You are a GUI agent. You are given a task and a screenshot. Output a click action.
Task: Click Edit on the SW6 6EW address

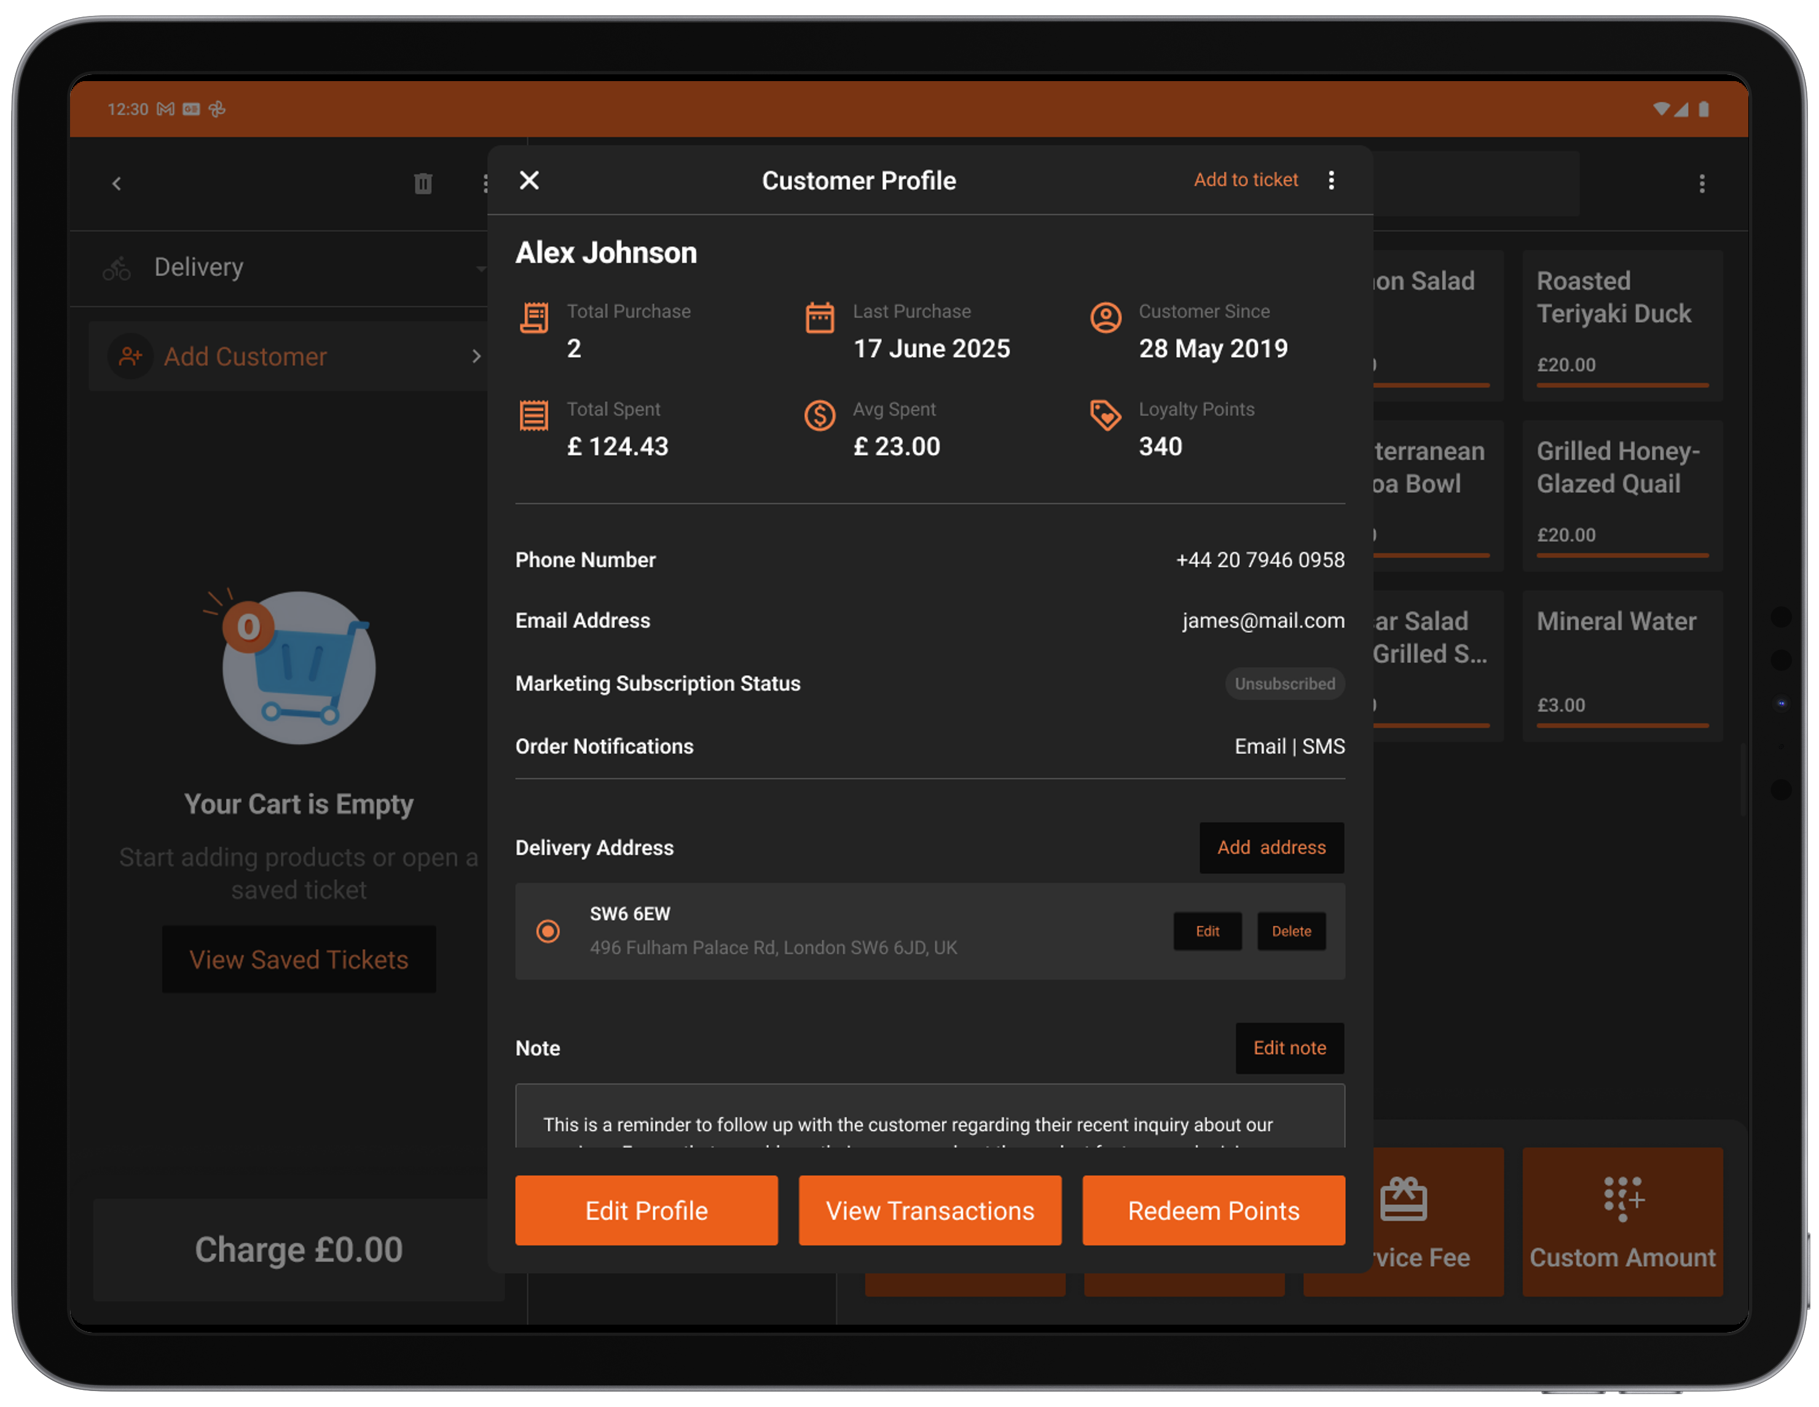pyautogui.click(x=1207, y=931)
